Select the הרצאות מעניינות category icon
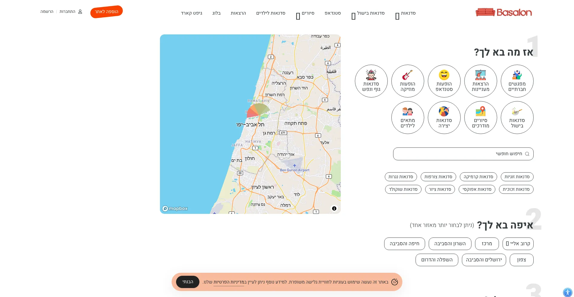Viewport: 574px width, 297px height. point(480,81)
